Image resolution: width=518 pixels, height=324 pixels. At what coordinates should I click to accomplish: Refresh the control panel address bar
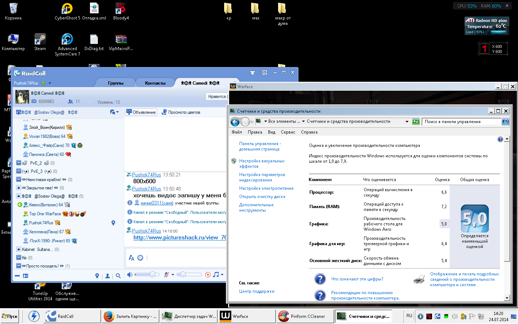pyautogui.click(x=416, y=122)
